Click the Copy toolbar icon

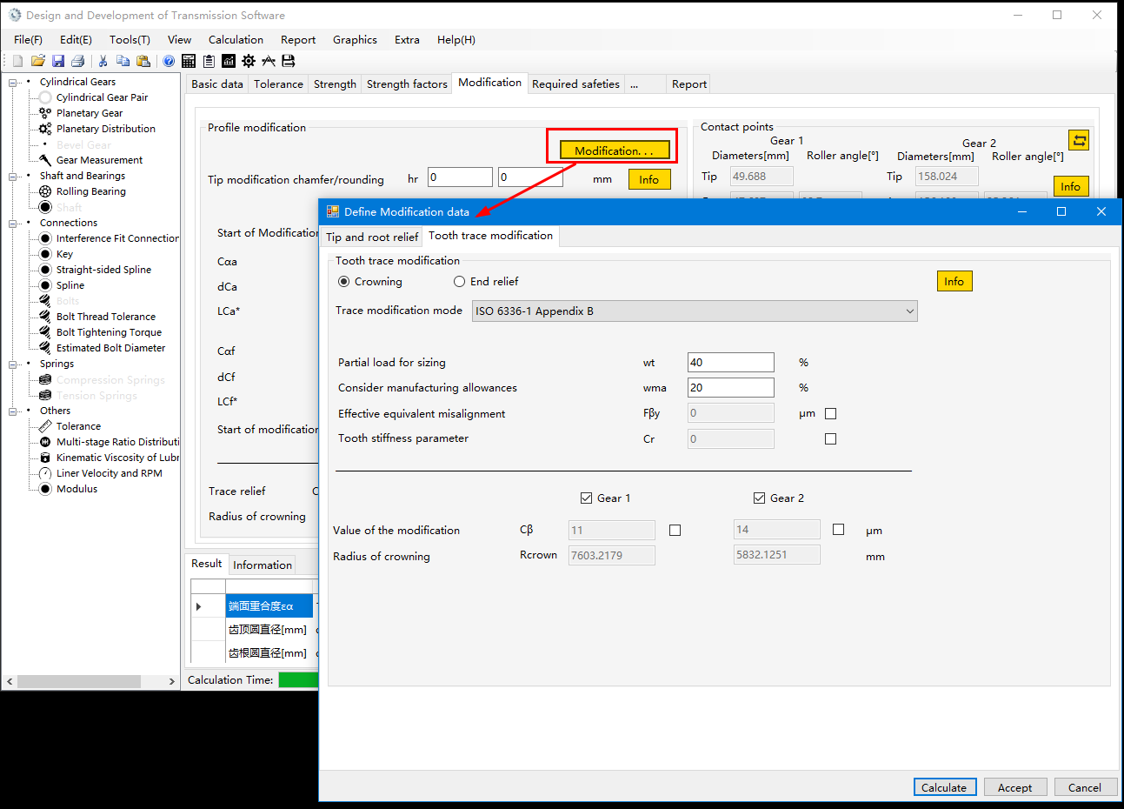(x=123, y=61)
